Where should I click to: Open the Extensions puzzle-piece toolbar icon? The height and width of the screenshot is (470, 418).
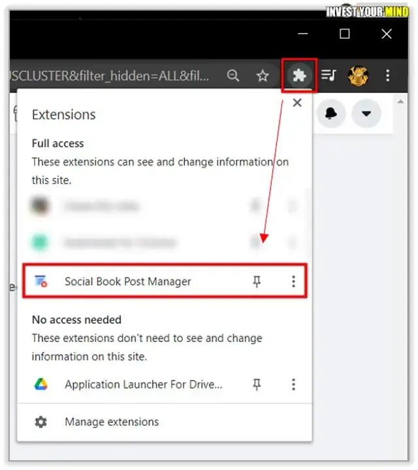tap(299, 76)
